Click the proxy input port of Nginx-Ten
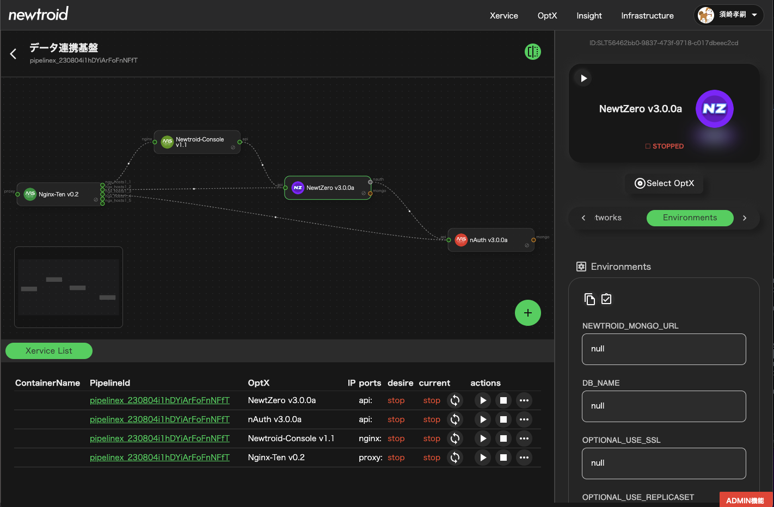The image size is (774, 507). [18, 194]
